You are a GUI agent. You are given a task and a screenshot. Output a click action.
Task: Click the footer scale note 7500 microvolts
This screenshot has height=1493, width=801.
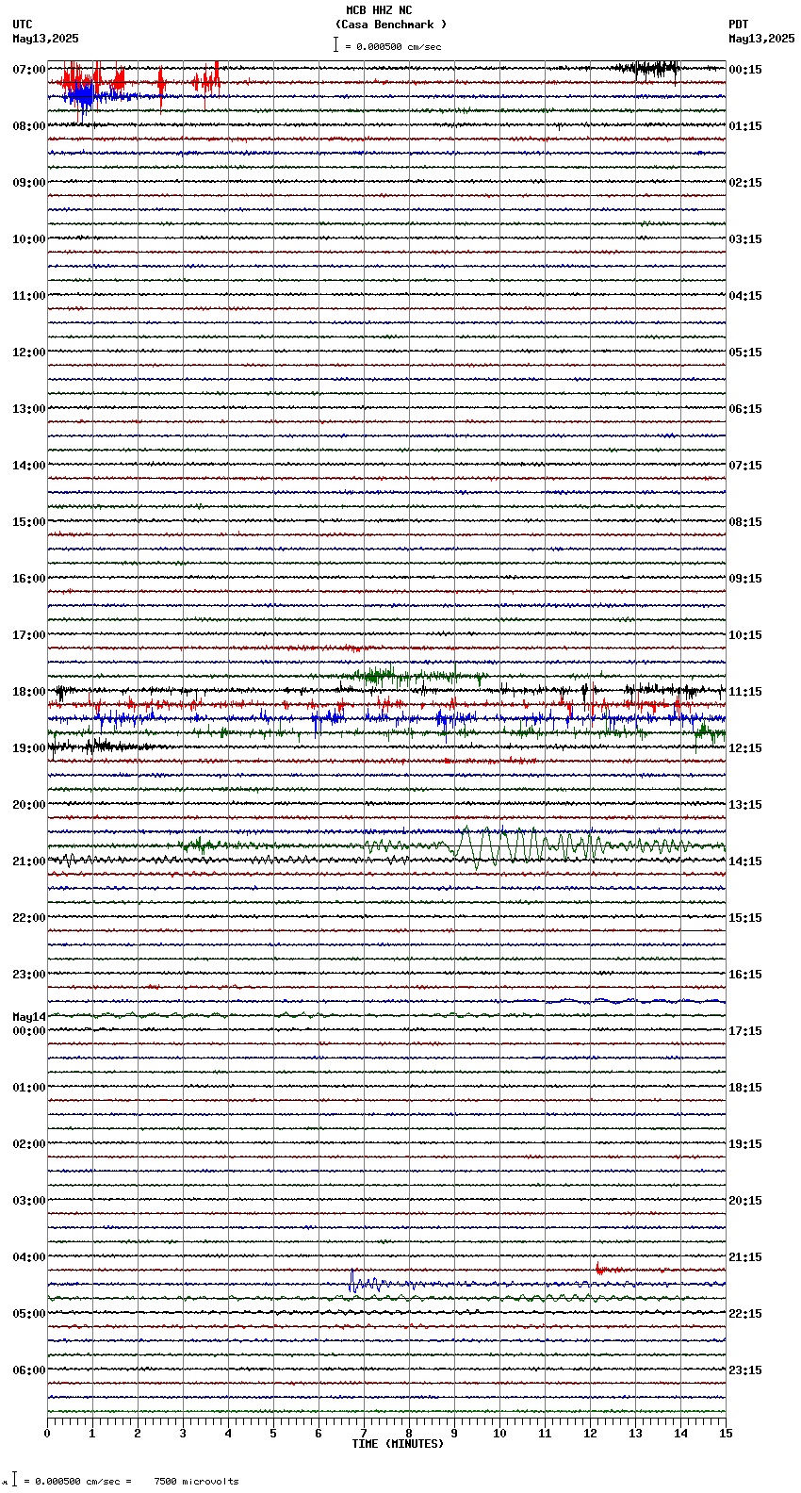196,1482
